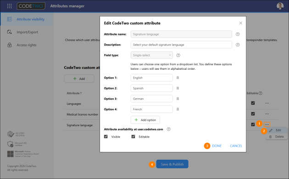The width and height of the screenshot is (289, 179).
Task: Click the Attribute visibility sidebar icon
Action: pyautogui.click(x=10, y=19)
